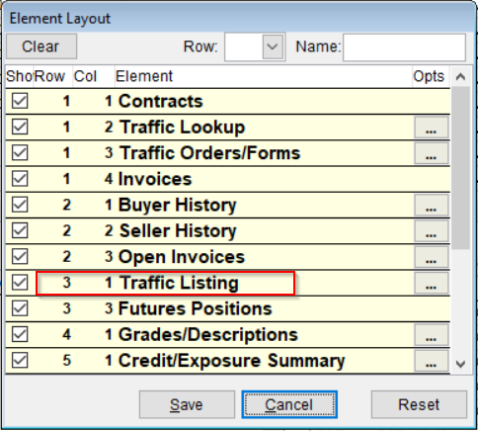Select the Traffic Lookup element name
The width and height of the screenshot is (478, 431).
click(182, 128)
